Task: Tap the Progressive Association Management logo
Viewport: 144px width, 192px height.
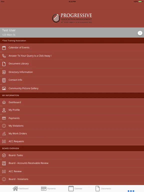Action: [x=72, y=18]
